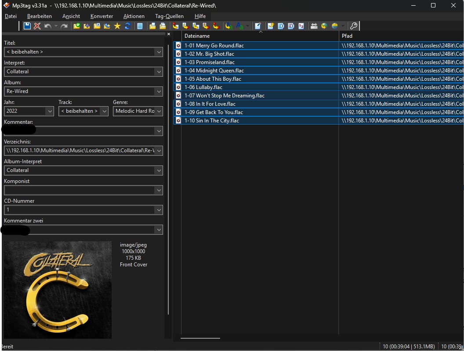This screenshot has height=351, width=464.
Task: Expand the Genre dropdown
Action: point(159,111)
